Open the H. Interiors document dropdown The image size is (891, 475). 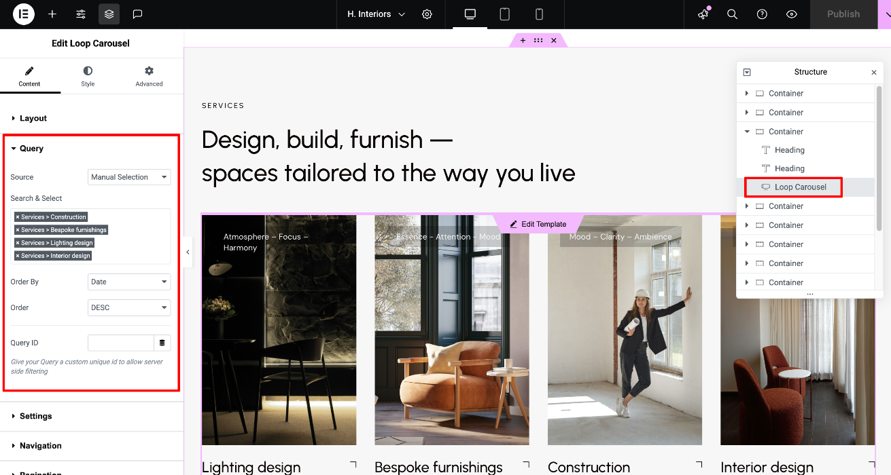(x=376, y=14)
